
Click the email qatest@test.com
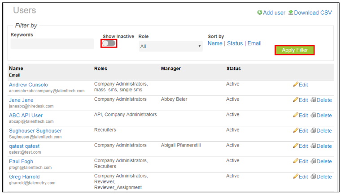pyautogui.click(x=25, y=152)
